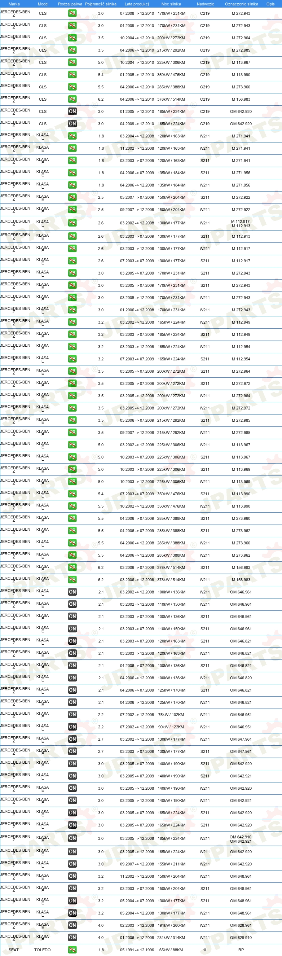Click the Marka column header

coord(14,4)
